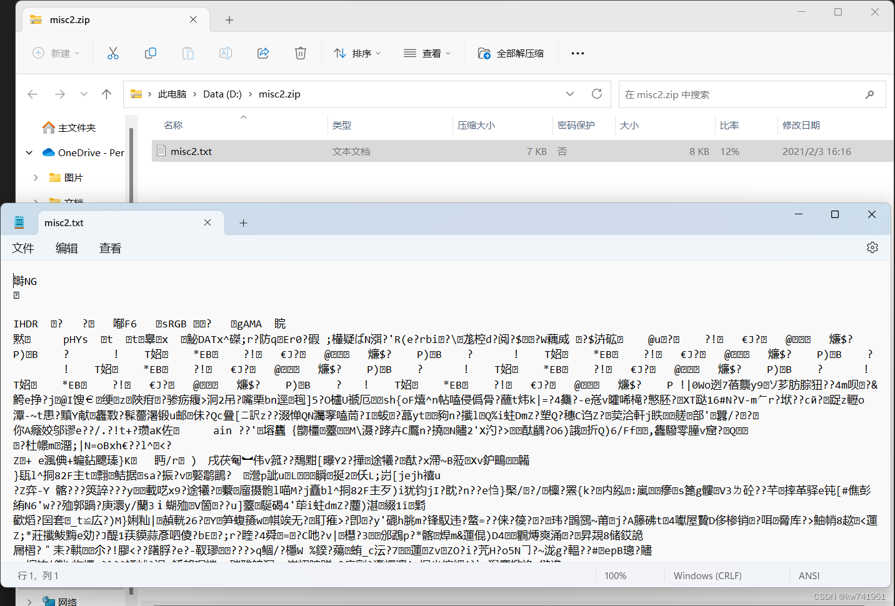
Task: Open the 文件 menu in Notepad
Action: pyautogui.click(x=22, y=248)
